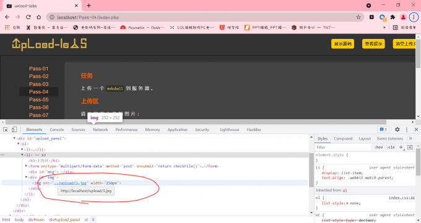The image size is (421, 223).
Task: Open DevTools more options menu
Action: pyautogui.click(x=407, y=130)
